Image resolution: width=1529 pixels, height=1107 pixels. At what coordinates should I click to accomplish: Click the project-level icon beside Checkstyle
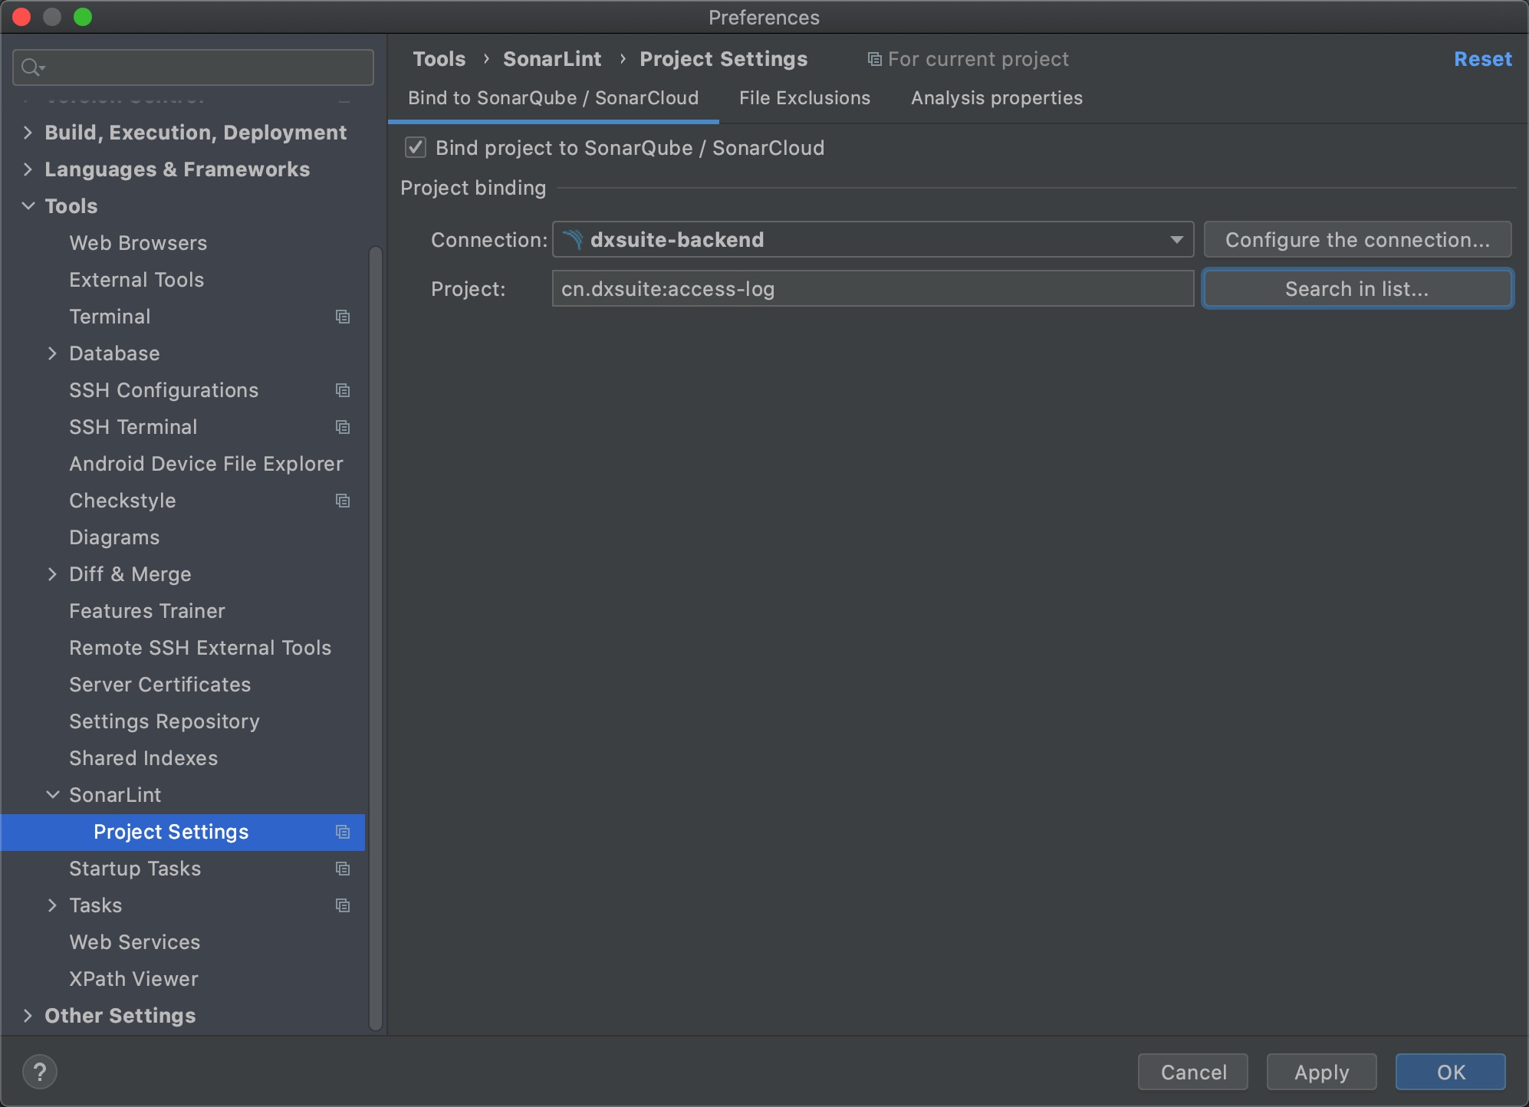pyautogui.click(x=343, y=501)
